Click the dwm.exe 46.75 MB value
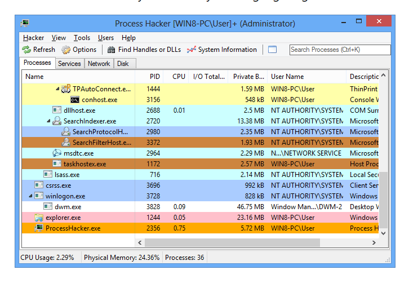This screenshot has width=409, height=283. click(250, 207)
